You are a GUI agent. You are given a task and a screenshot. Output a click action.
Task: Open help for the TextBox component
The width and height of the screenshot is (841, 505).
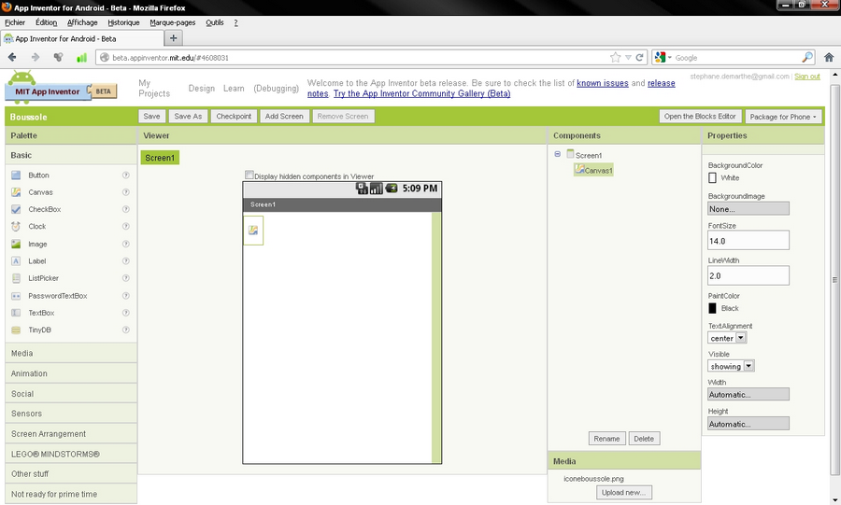126,313
